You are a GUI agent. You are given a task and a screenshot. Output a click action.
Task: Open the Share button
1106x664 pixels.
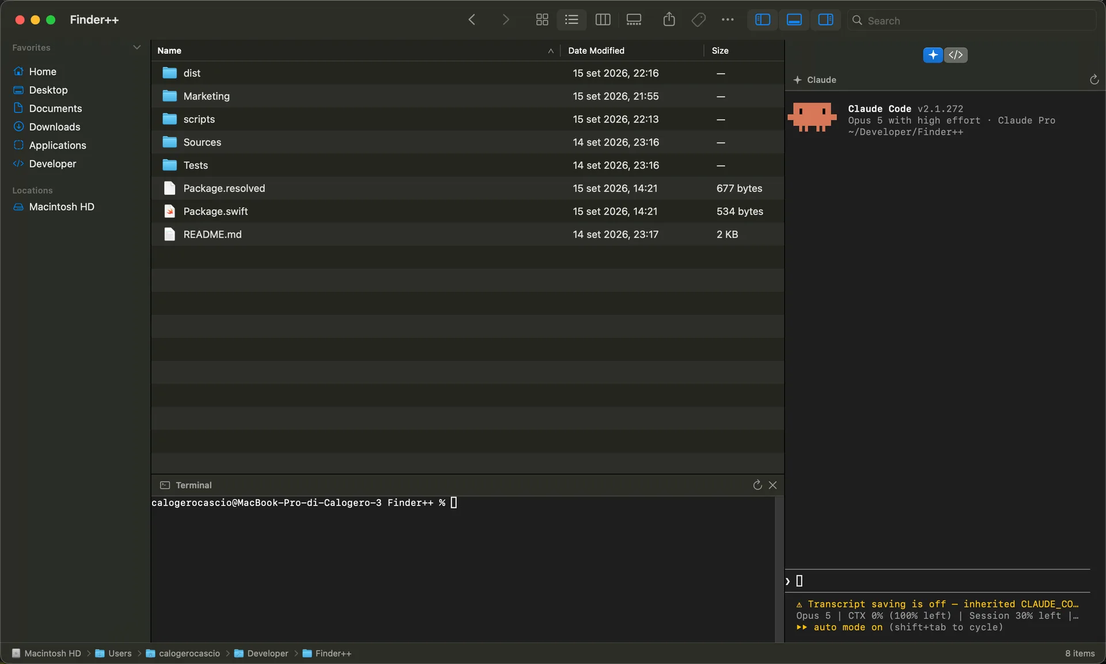click(669, 20)
